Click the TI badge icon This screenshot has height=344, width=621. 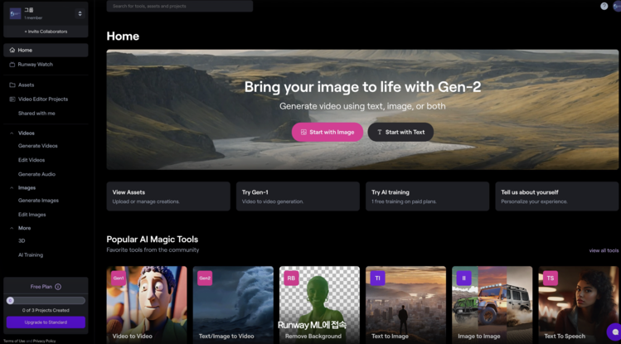tap(377, 279)
